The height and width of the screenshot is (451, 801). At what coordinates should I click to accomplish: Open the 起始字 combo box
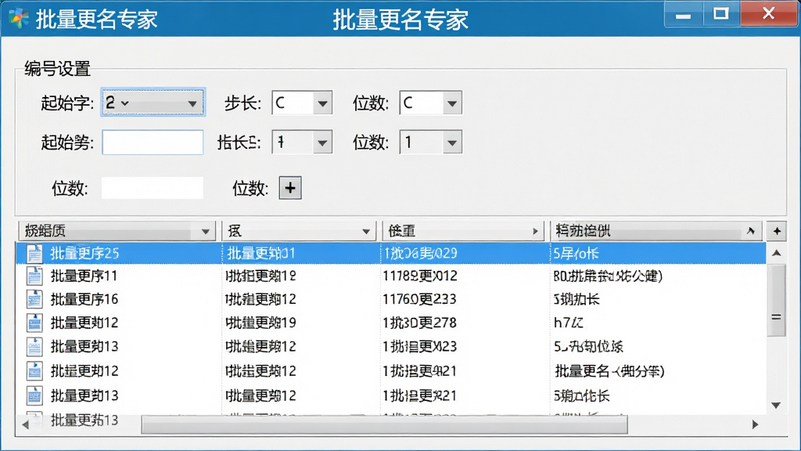153,103
